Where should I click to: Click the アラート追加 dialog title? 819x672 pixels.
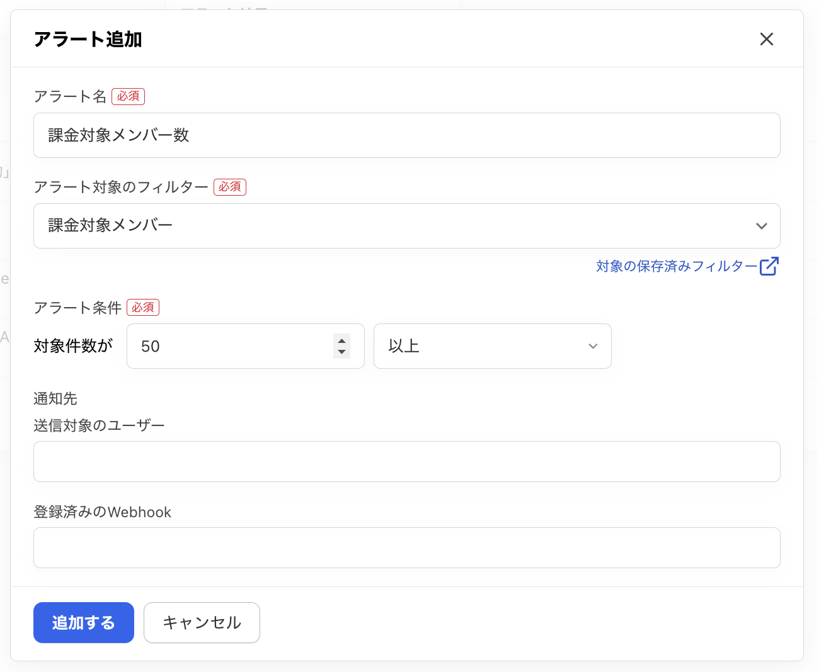click(x=88, y=39)
